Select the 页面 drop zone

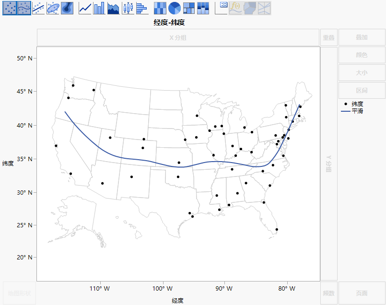tap(362, 293)
